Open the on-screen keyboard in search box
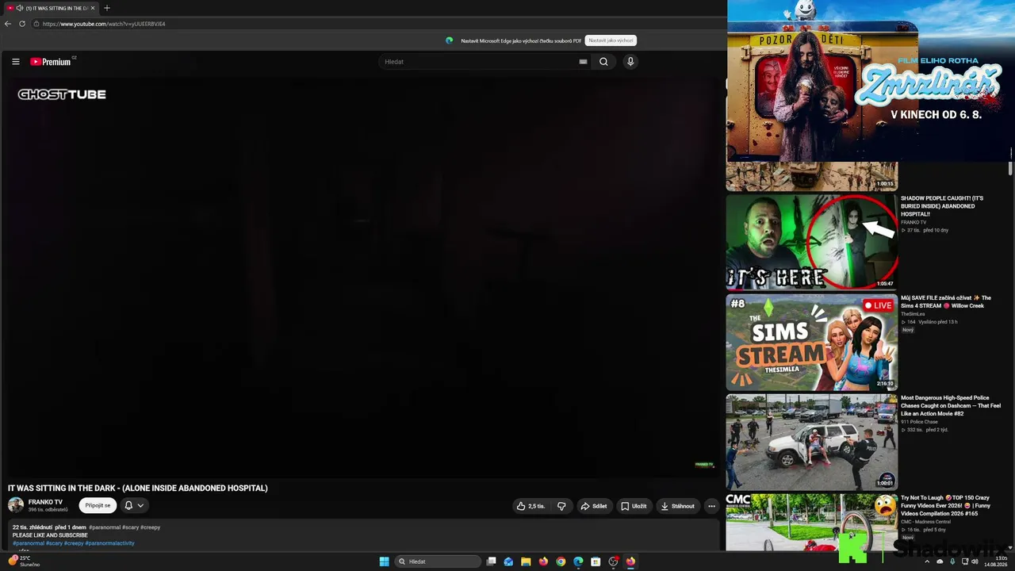This screenshot has height=571, width=1015. tap(583, 62)
